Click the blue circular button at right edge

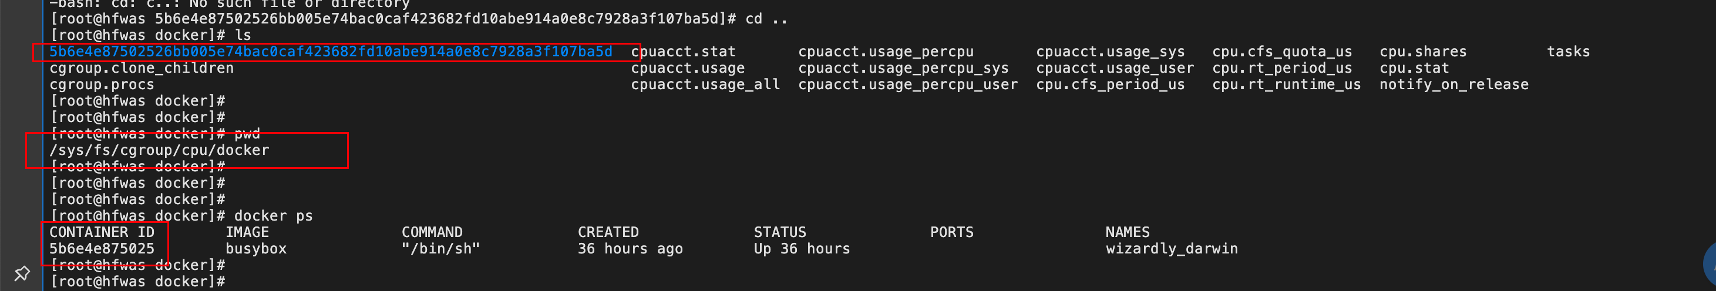(1710, 263)
